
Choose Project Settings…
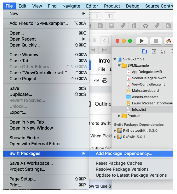(46, 169)
